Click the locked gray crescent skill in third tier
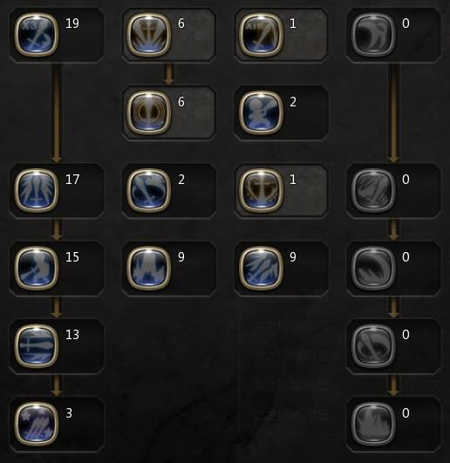 click(373, 268)
